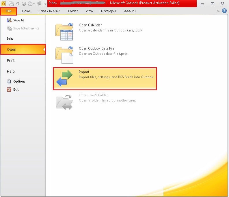Switch to the Send / Receive tab
Image resolution: width=229 pixels, height=197 pixels.
point(49,11)
